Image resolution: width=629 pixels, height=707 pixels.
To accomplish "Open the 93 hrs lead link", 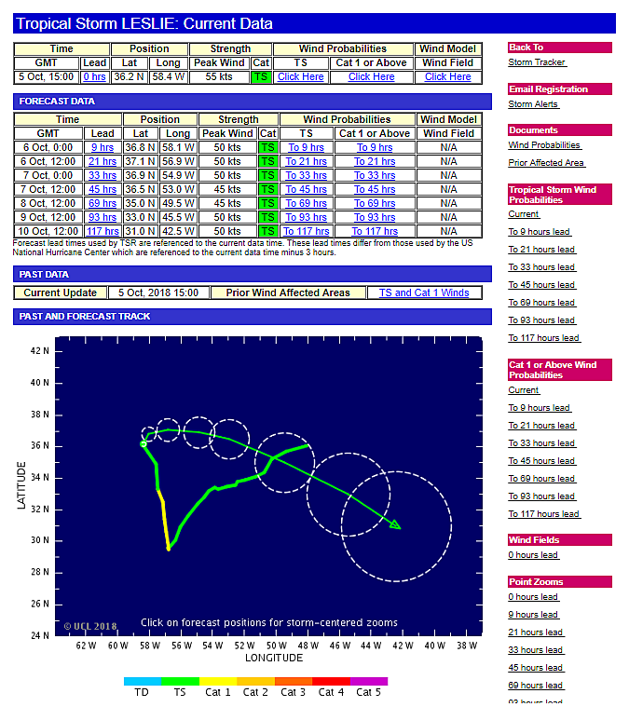I will (103, 217).
